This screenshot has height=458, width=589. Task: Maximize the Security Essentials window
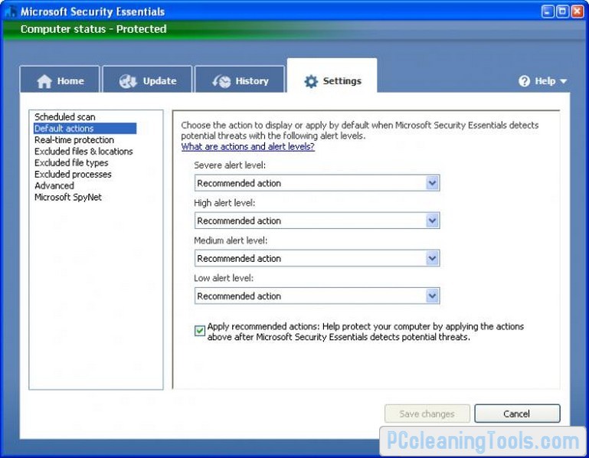coord(562,11)
